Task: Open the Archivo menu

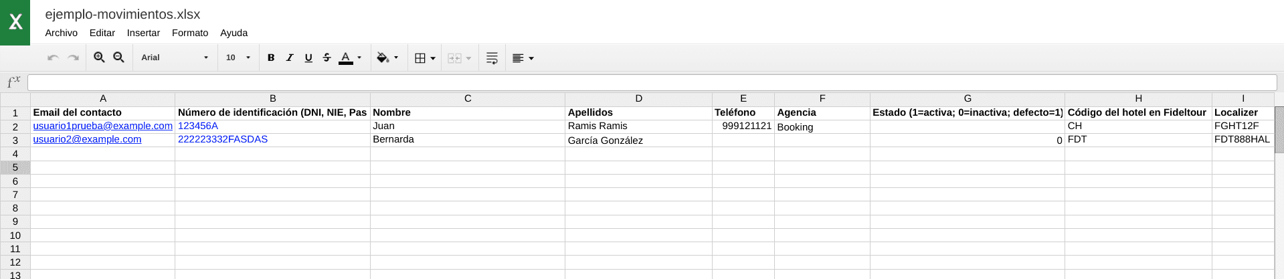Action: pyautogui.click(x=61, y=33)
